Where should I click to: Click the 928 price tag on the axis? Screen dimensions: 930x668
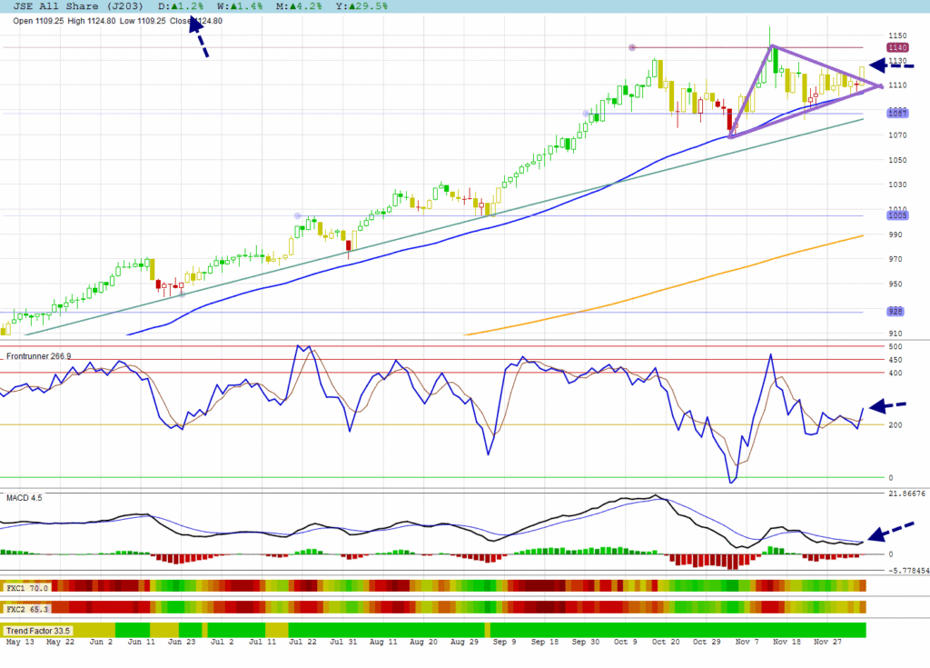point(896,311)
